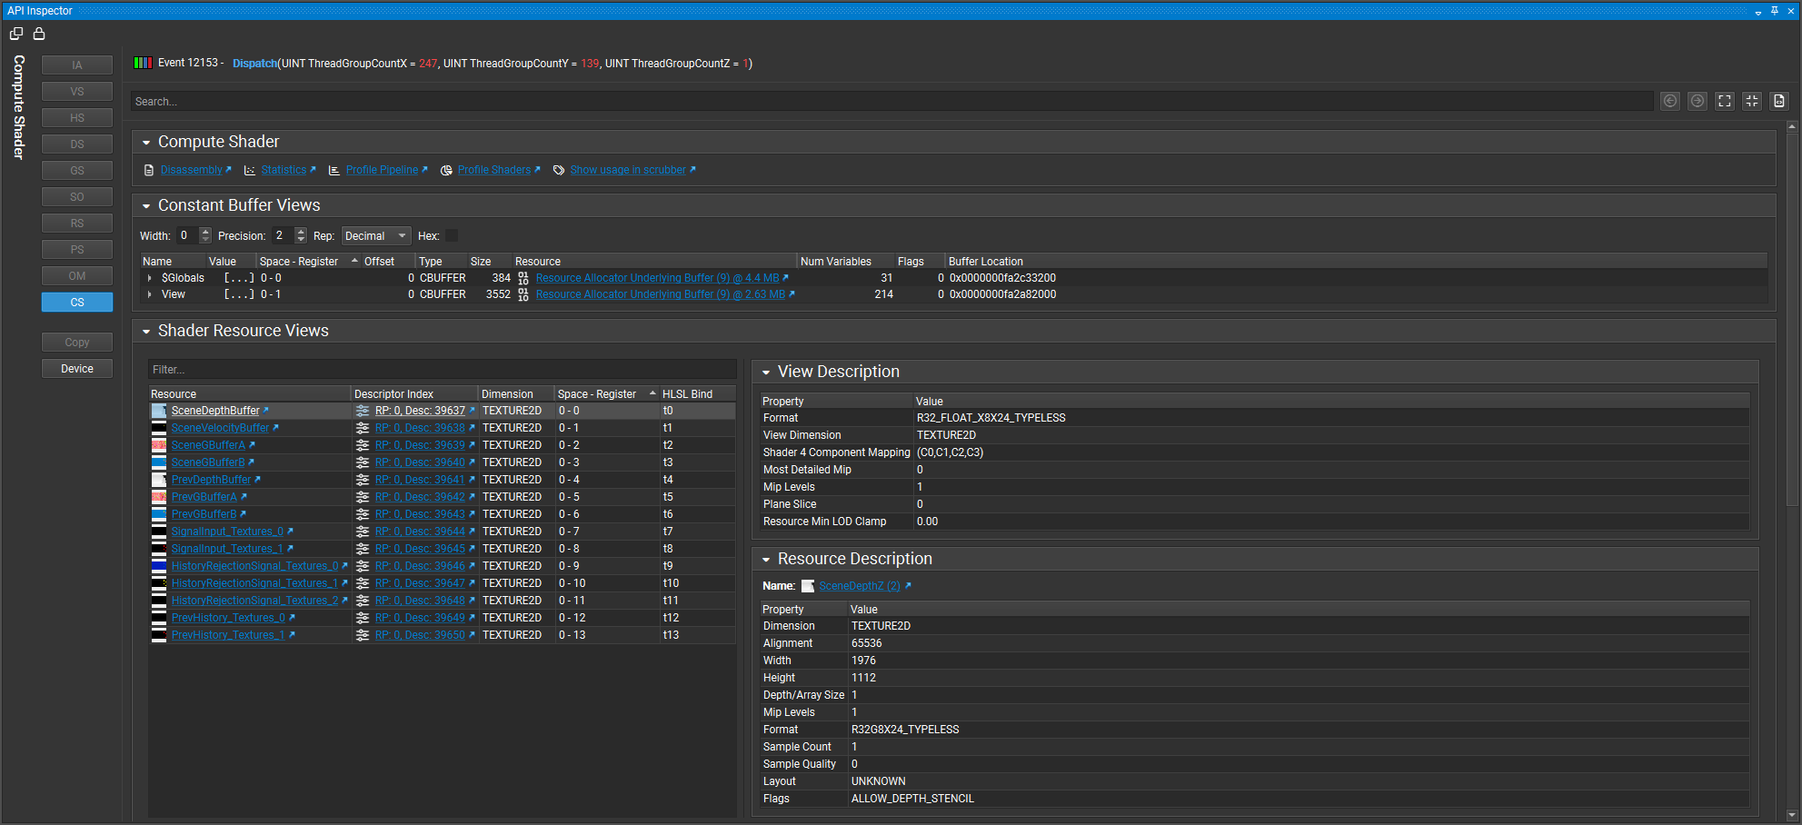The image size is (1802, 825).
Task: Toggle the lock icon to freeze the inspector
Action: (x=39, y=33)
